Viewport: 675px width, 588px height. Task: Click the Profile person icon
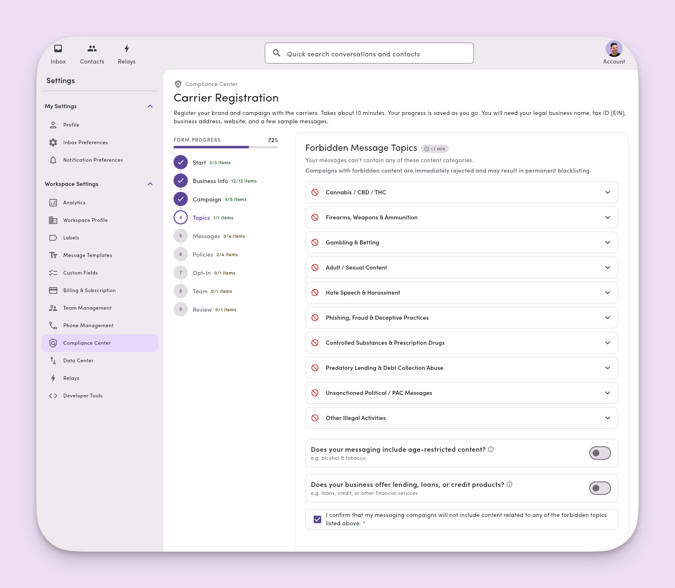coord(53,125)
